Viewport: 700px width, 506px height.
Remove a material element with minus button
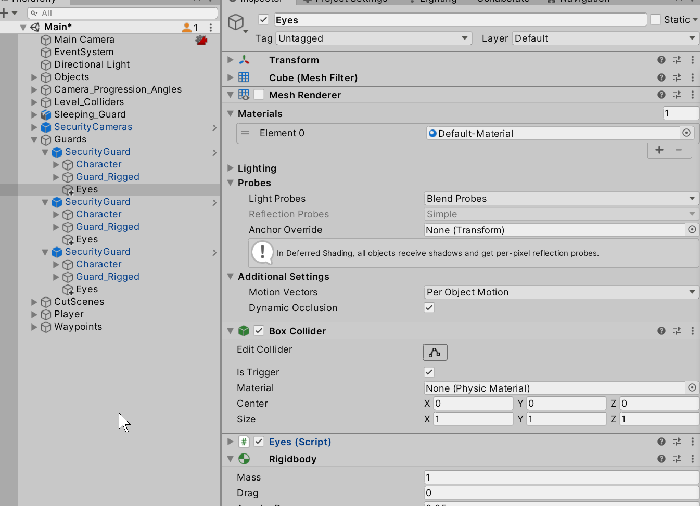click(679, 150)
